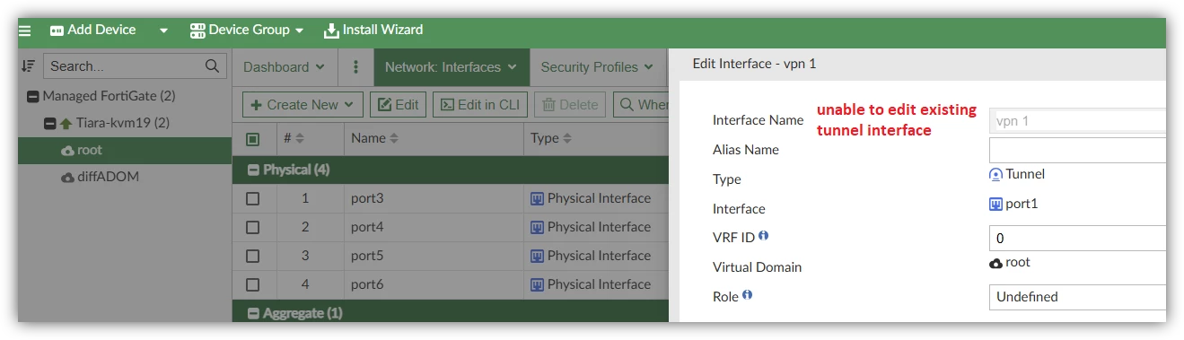This screenshot has width=1184, height=340.
Task: Open the three-dot more options menu
Action: coord(356,67)
